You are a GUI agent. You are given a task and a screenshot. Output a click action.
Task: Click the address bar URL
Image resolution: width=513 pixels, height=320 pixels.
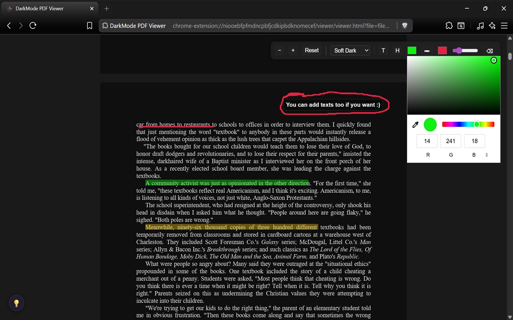coord(281,26)
